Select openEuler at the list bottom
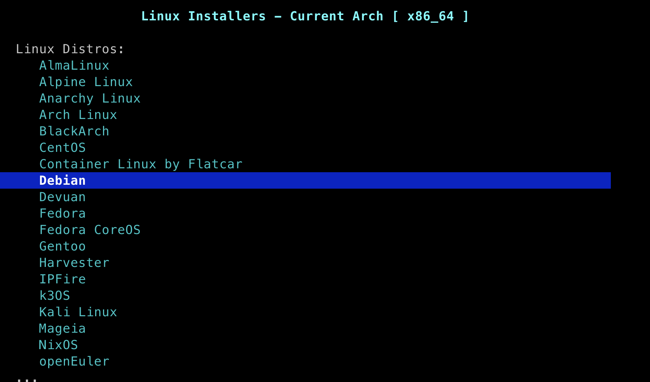 pyautogui.click(x=74, y=361)
